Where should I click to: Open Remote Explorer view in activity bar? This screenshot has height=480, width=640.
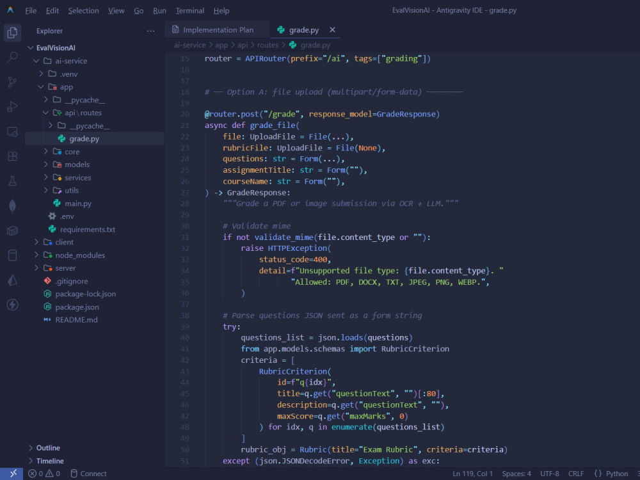12,131
